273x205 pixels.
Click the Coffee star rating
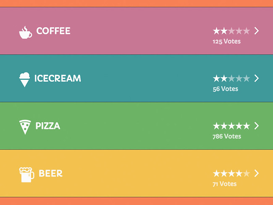coord(231,31)
